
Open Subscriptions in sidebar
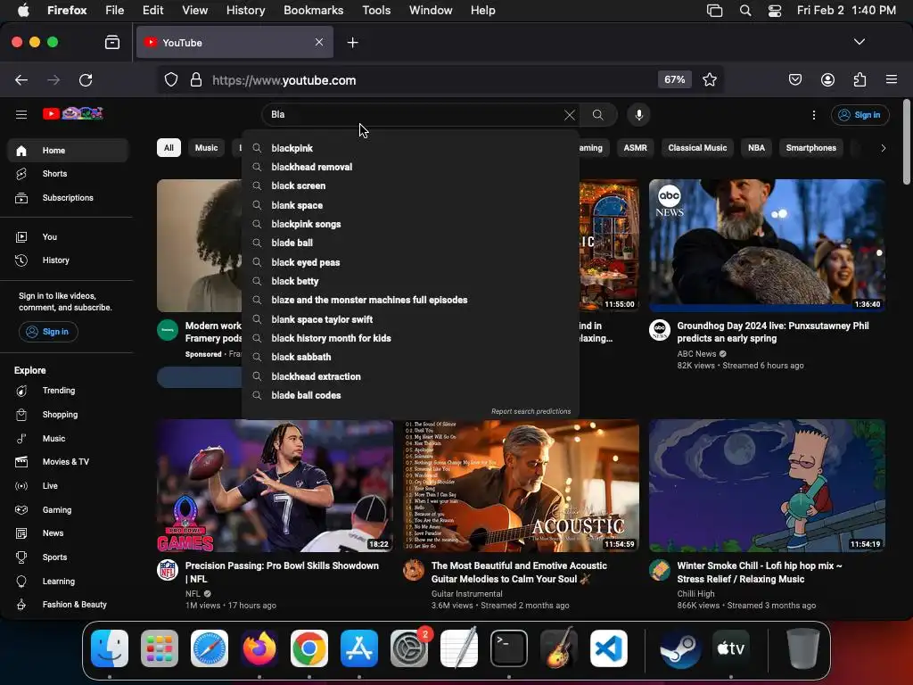[x=68, y=197]
